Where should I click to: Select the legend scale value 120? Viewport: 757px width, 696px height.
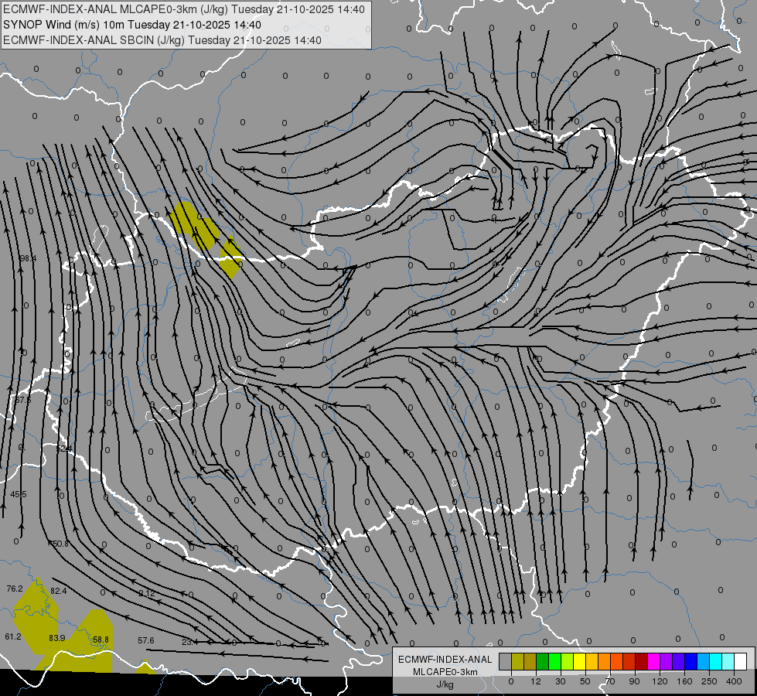pyautogui.click(x=660, y=681)
